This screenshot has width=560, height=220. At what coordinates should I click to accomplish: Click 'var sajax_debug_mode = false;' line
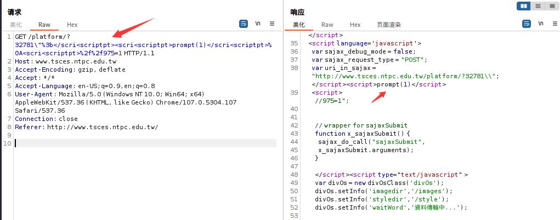click(x=364, y=51)
